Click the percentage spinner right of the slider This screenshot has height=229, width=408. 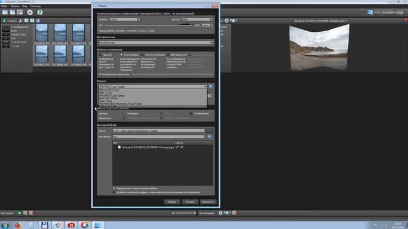[207, 25]
